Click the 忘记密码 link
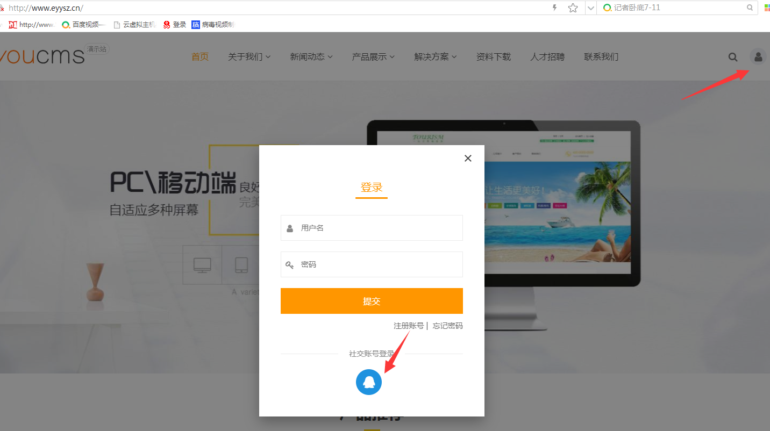 [x=447, y=326]
